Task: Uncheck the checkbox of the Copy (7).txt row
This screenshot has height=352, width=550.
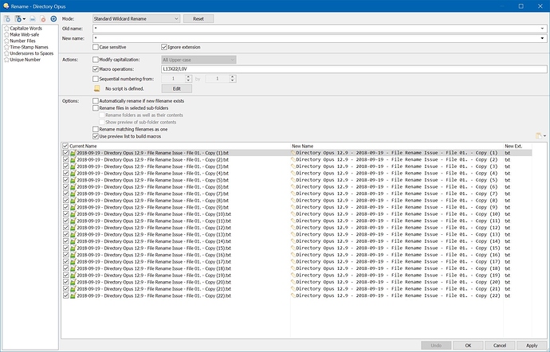Action: pyautogui.click(x=65, y=194)
